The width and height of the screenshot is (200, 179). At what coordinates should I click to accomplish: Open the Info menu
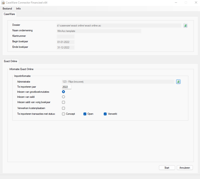18,8
